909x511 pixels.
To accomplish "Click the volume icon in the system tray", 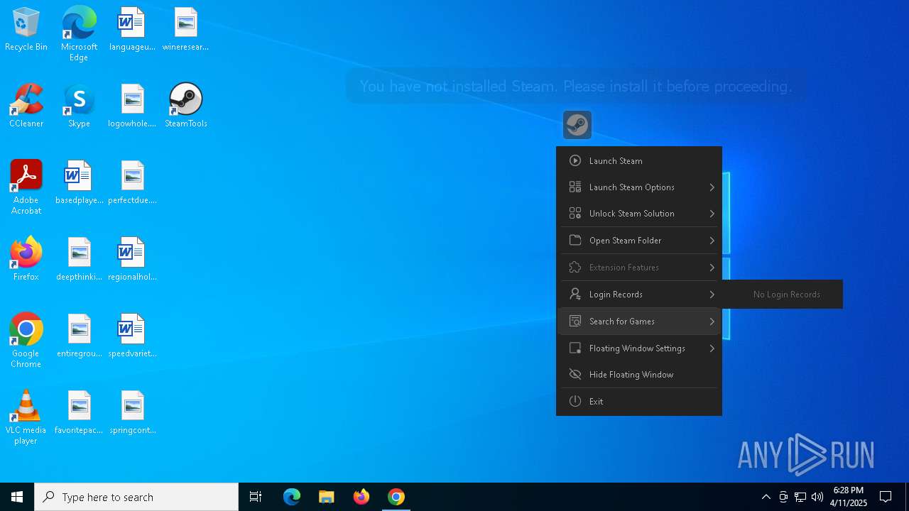I will click(x=817, y=497).
